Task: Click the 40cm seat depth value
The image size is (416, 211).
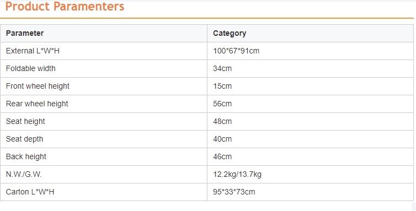Action: pyautogui.click(x=222, y=139)
